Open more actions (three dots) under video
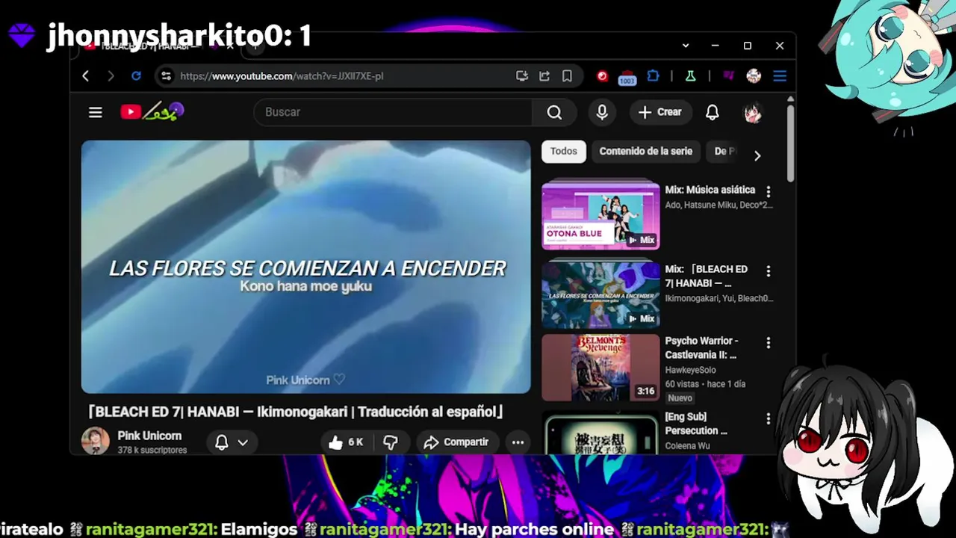Viewport: 956px width, 538px height. 518,442
